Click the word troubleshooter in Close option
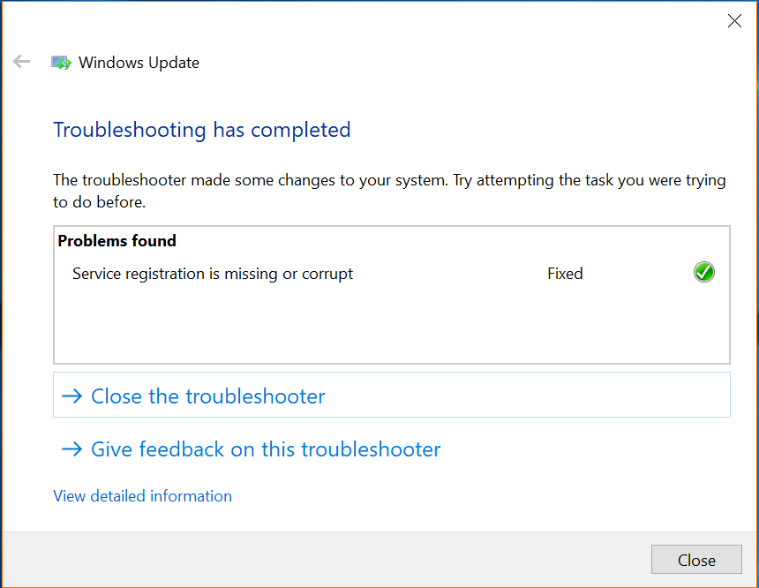759x588 pixels. click(x=256, y=396)
